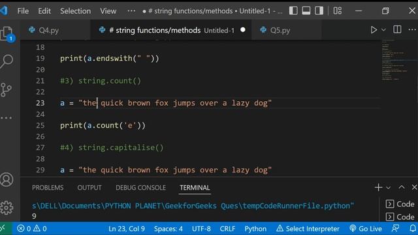Show additional views ellipsis in activity bar
Viewport: 418px width, 235px height.
[x=6, y=117]
